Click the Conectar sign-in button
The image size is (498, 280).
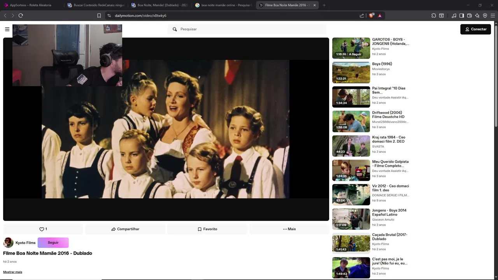point(475,29)
